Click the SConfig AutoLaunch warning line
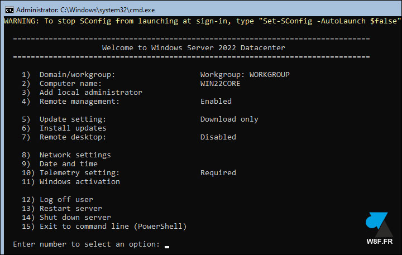 click(x=202, y=21)
